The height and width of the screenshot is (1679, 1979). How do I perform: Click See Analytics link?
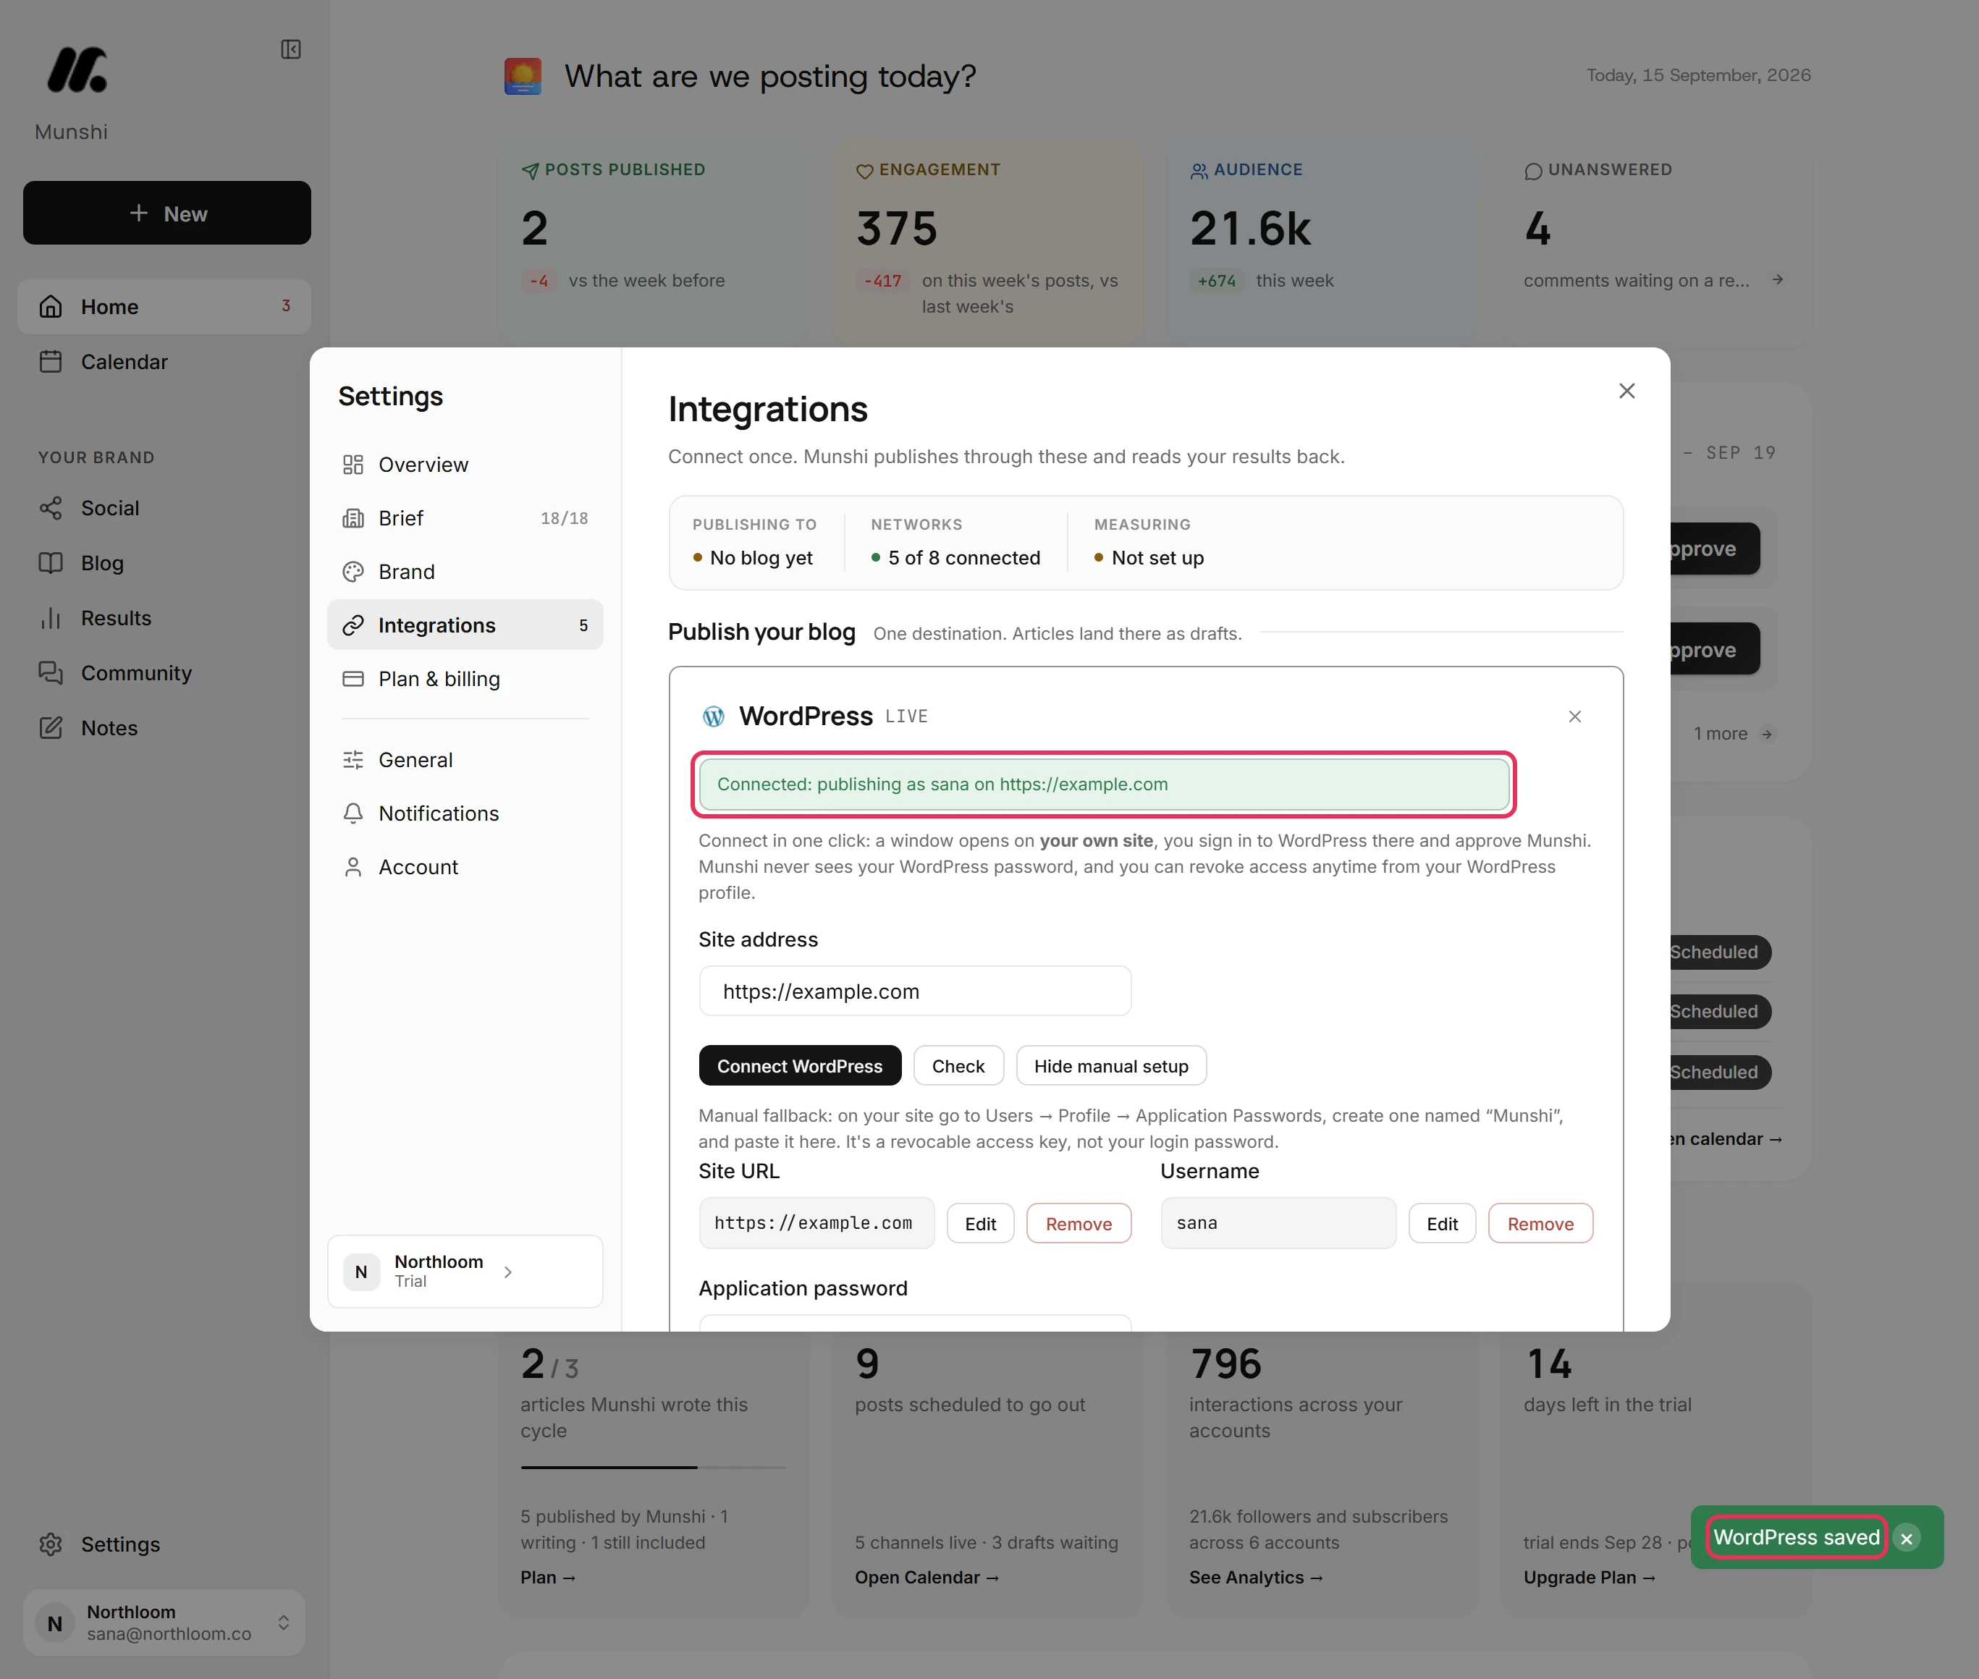pos(1256,1577)
